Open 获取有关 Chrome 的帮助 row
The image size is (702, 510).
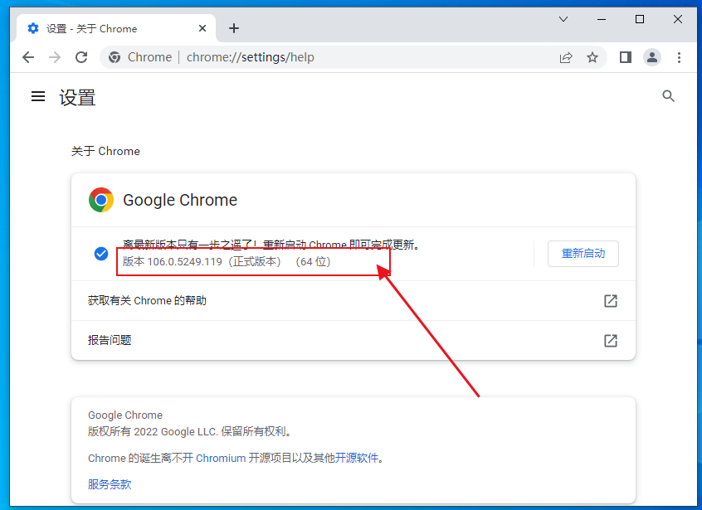353,301
